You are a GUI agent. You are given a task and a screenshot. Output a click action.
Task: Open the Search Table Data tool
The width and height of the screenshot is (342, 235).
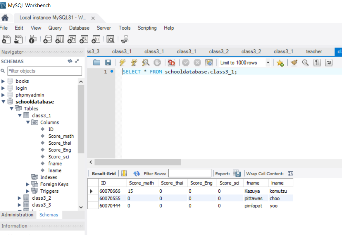coord(110,39)
